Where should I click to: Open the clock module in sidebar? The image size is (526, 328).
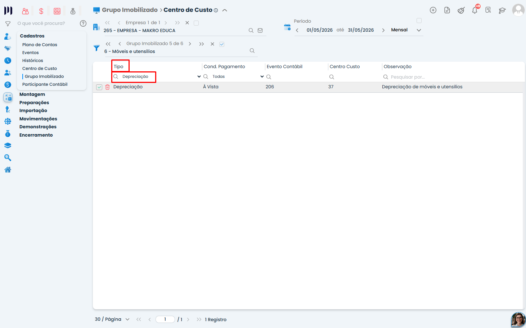tap(8, 61)
